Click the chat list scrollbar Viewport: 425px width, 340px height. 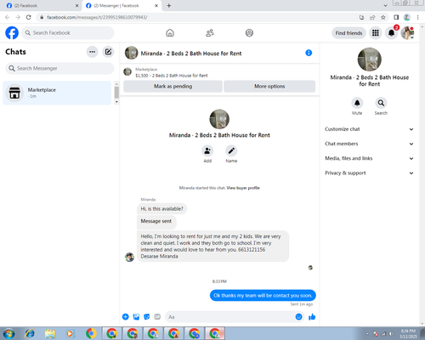point(116,93)
